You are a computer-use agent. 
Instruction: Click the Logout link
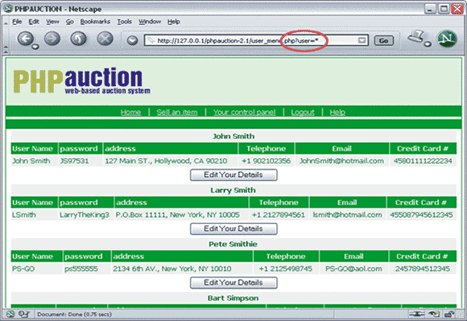click(303, 112)
